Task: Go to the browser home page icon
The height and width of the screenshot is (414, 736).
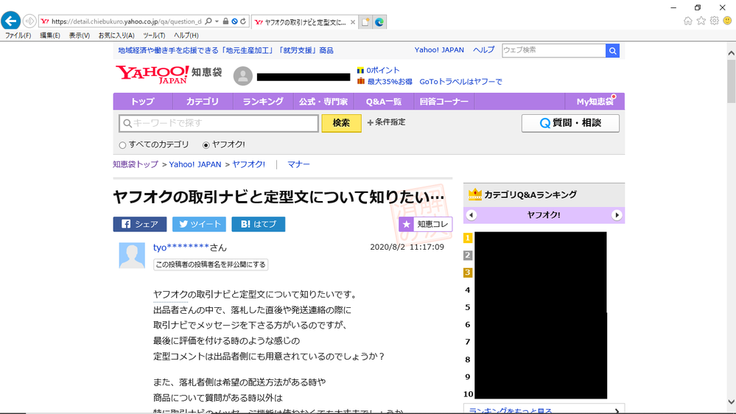Action: click(x=687, y=21)
